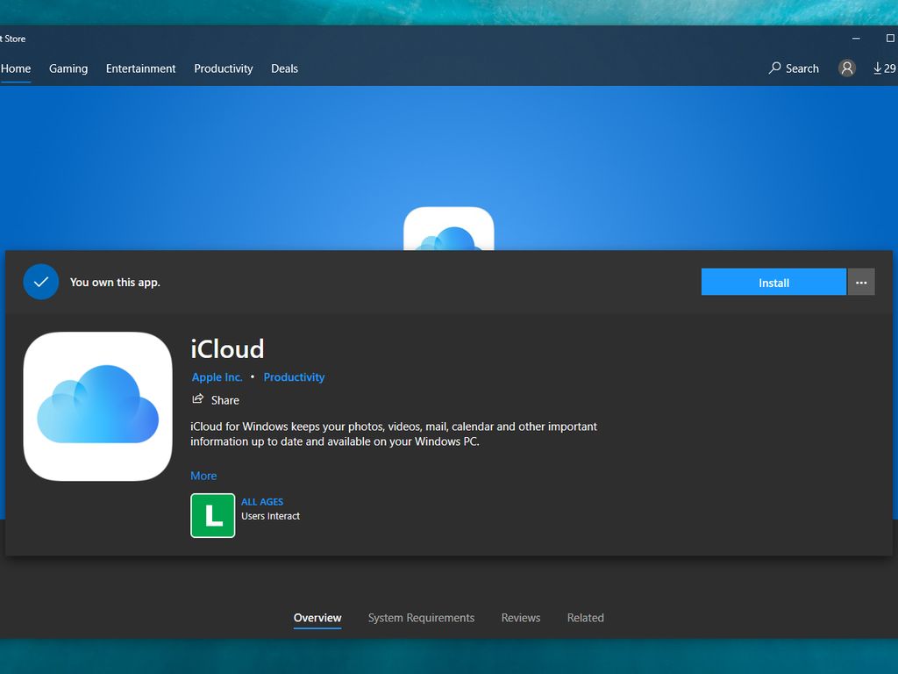Open the Home tab in the Store

(16, 68)
